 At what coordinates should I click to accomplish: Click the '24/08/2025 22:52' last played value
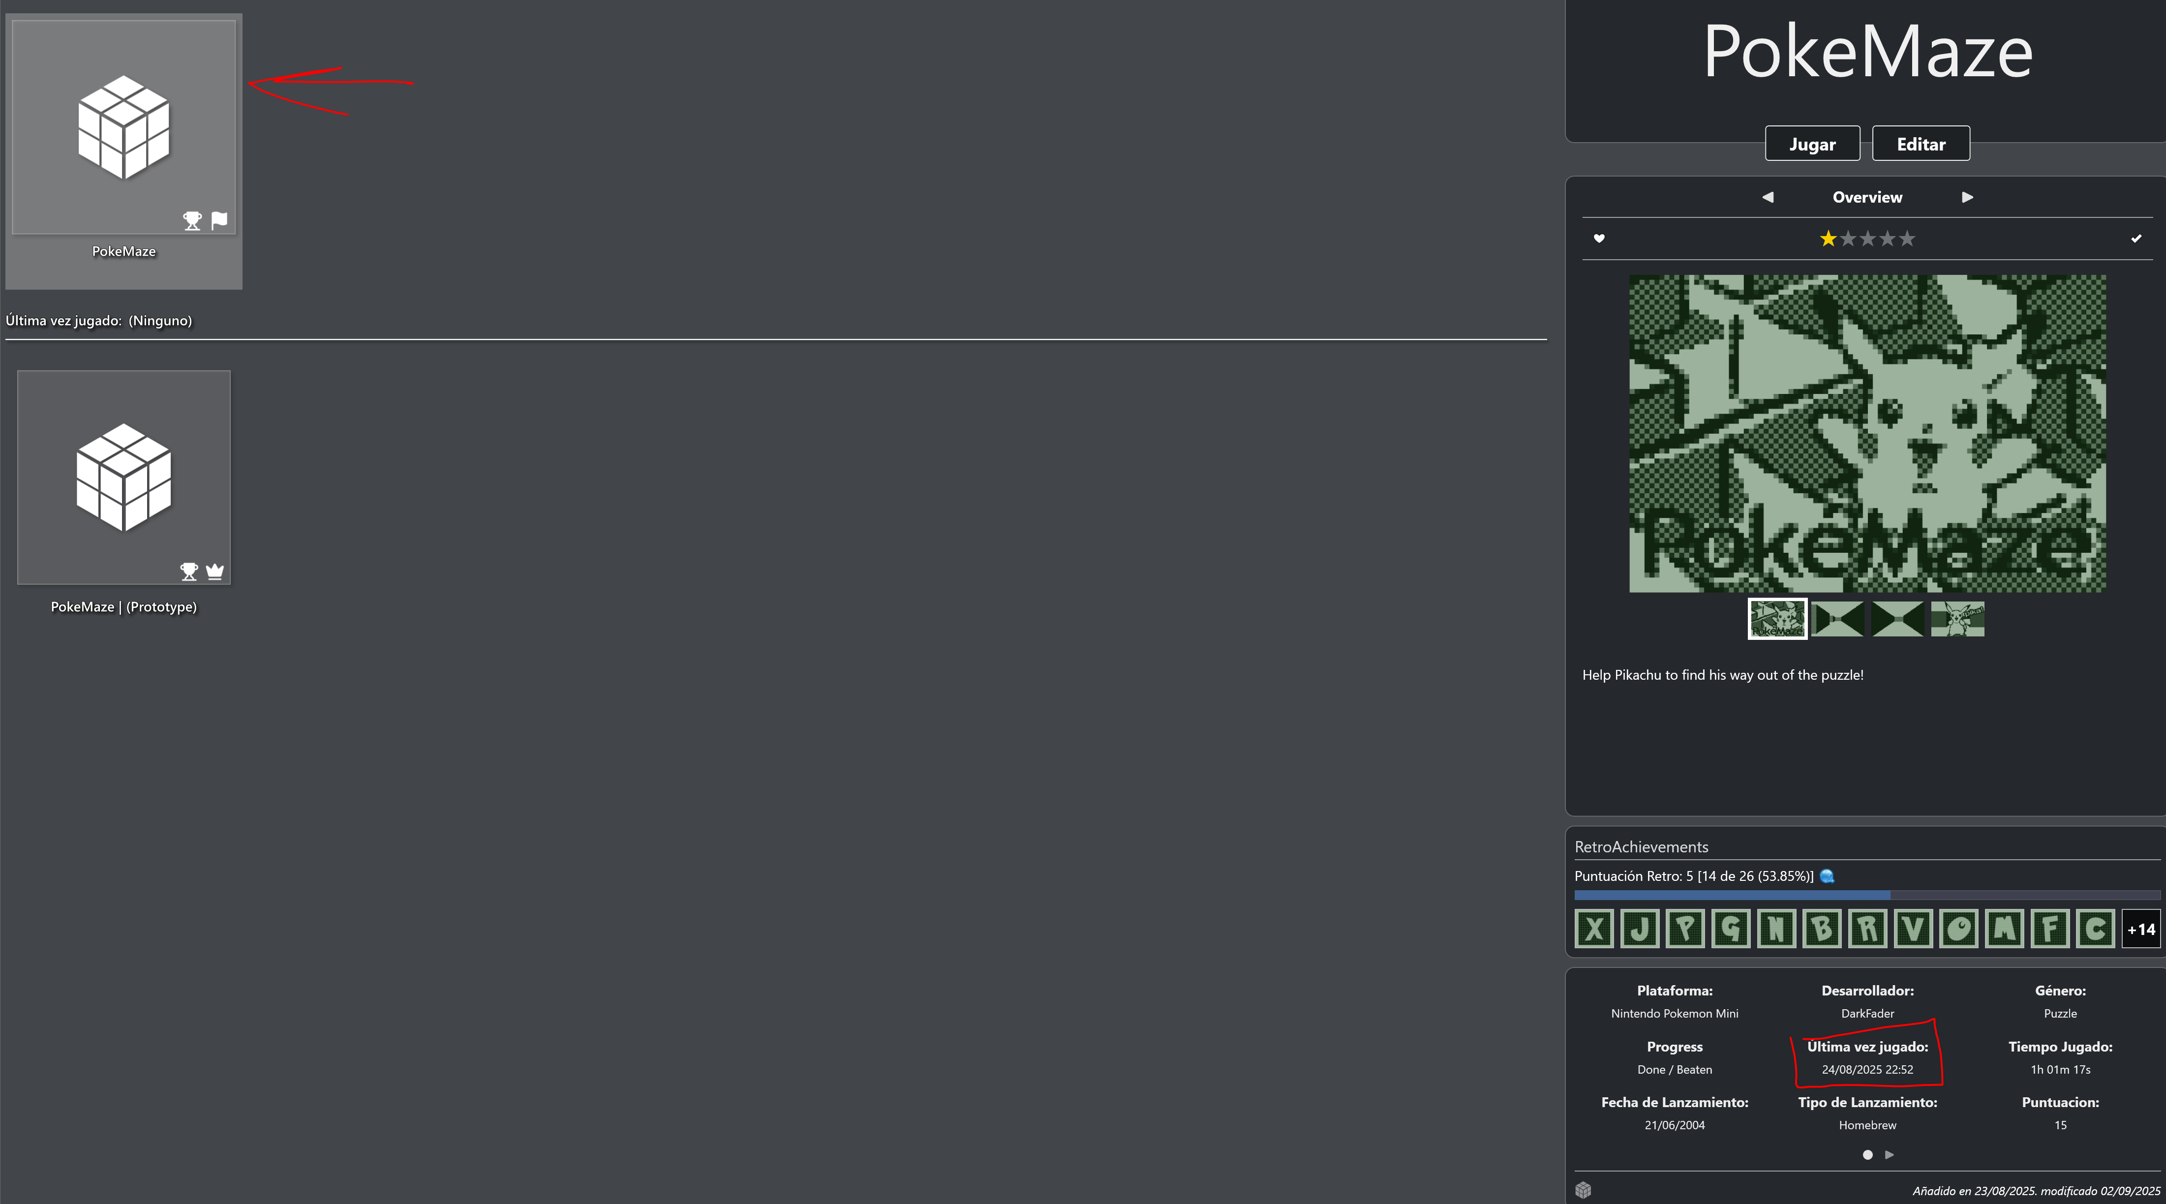pyautogui.click(x=1867, y=1069)
